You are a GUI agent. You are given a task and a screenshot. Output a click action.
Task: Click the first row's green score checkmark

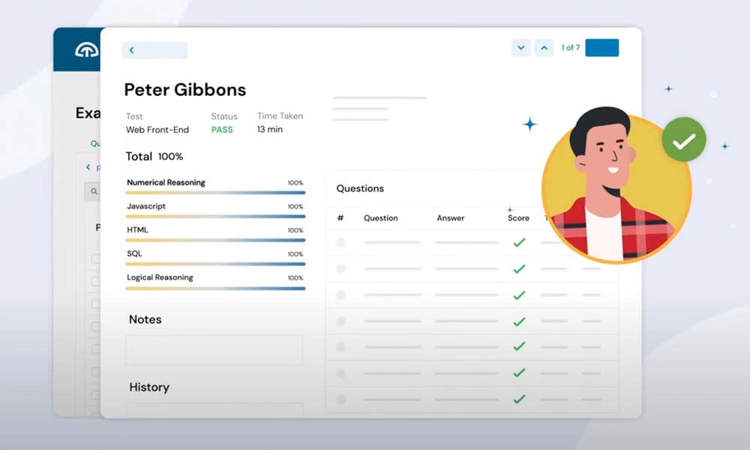pyautogui.click(x=518, y=243)
